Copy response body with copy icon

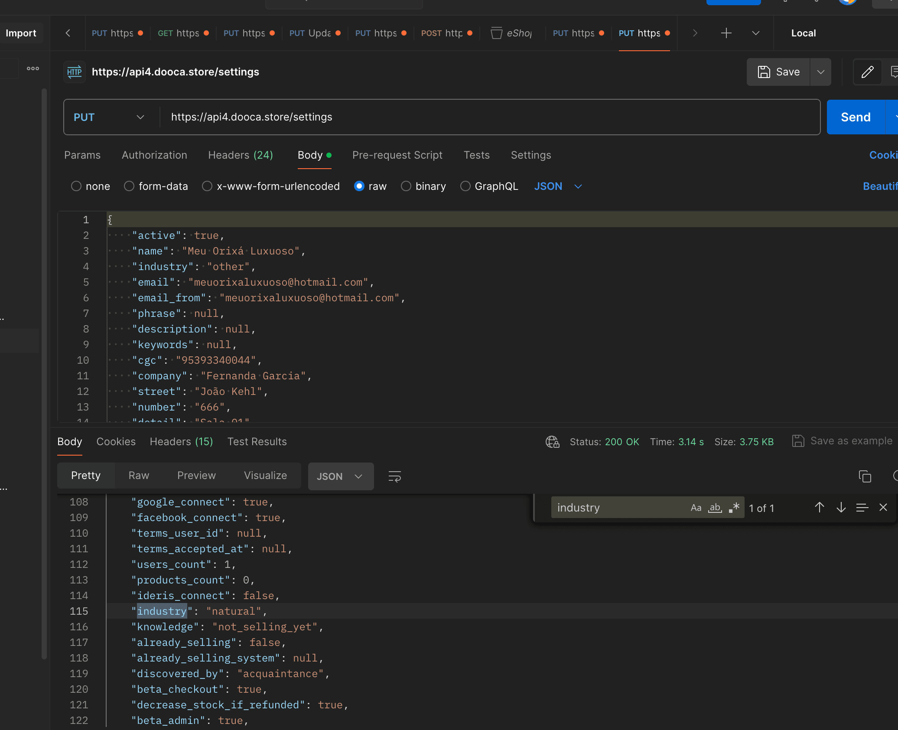click(865, 476)
